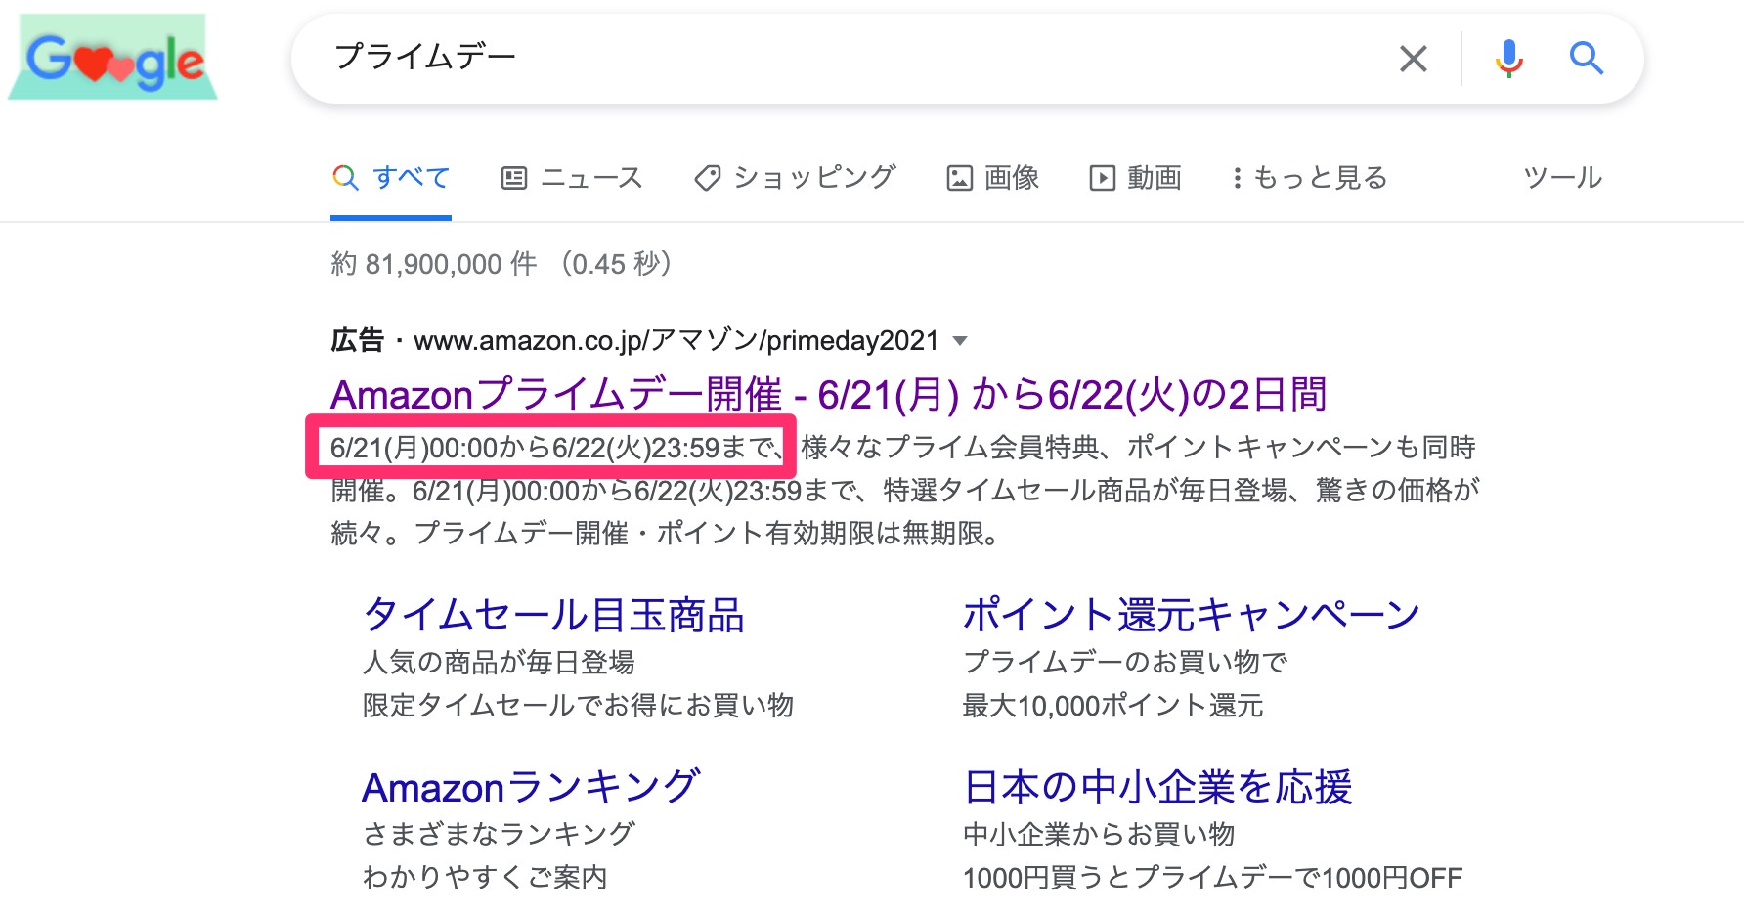The image size is (1744, 911).
Task: Switch to the 画像 tab
Action: click(992, 178)
